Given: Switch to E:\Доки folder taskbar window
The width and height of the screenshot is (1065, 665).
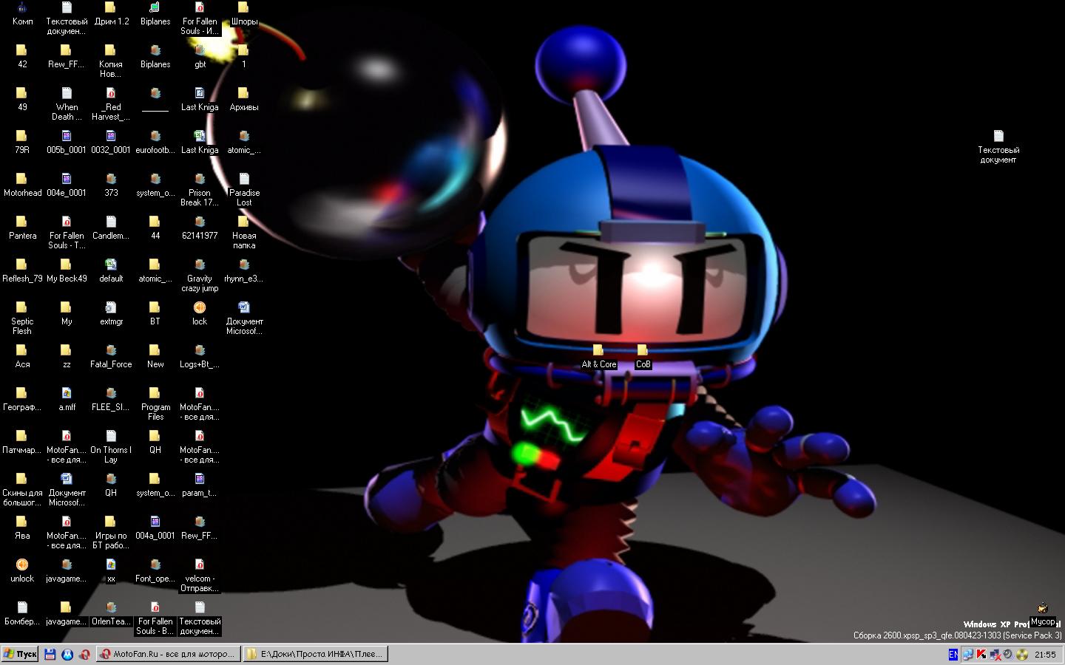Looking at the screenshot, I should tap(316, 654).
